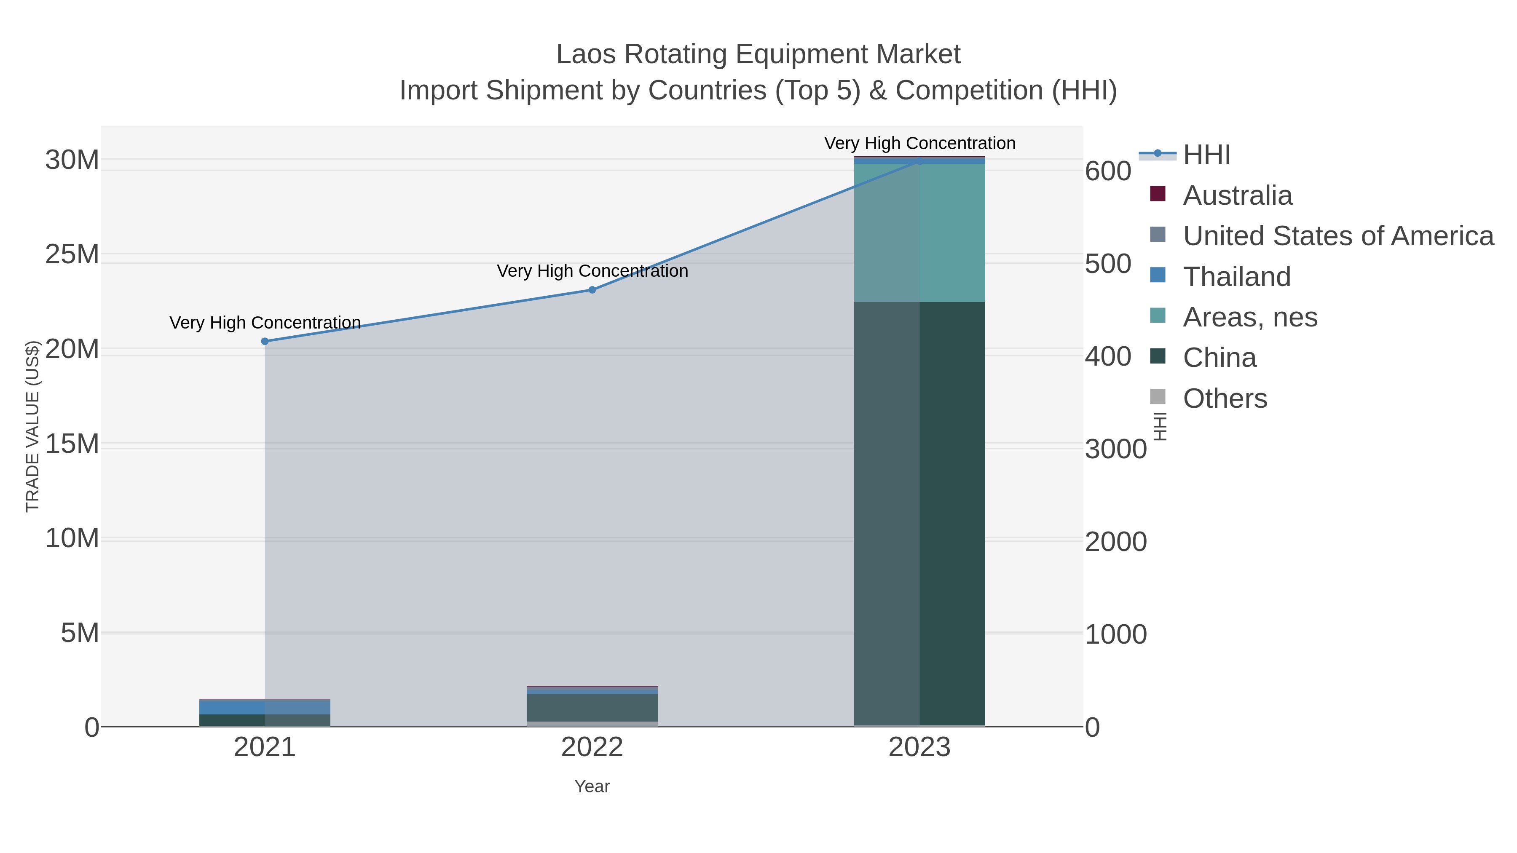Click the 2023 Very High Concentration annotation
1517x853 pixels.
(920, 143)
